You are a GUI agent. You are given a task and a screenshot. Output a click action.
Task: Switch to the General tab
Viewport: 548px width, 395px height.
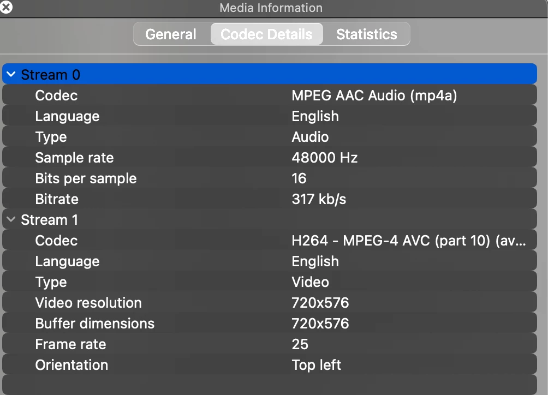tap(171, 34)
